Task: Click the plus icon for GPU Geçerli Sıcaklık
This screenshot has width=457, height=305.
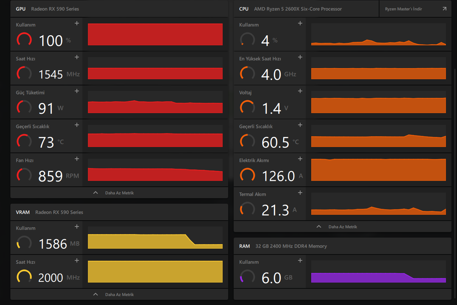Action: click(x=77, y=125)
